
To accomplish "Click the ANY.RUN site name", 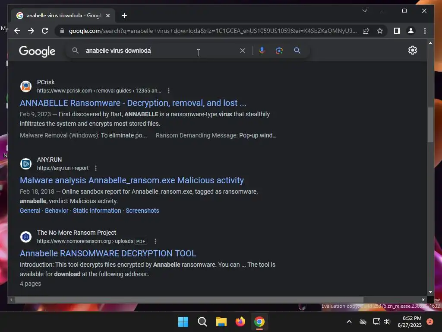I will point(49,160).
